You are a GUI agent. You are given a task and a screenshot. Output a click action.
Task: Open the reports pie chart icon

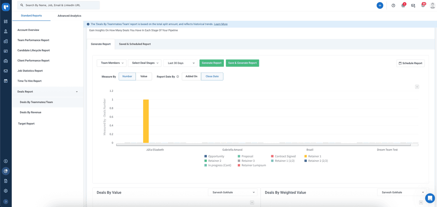(6, 171)
